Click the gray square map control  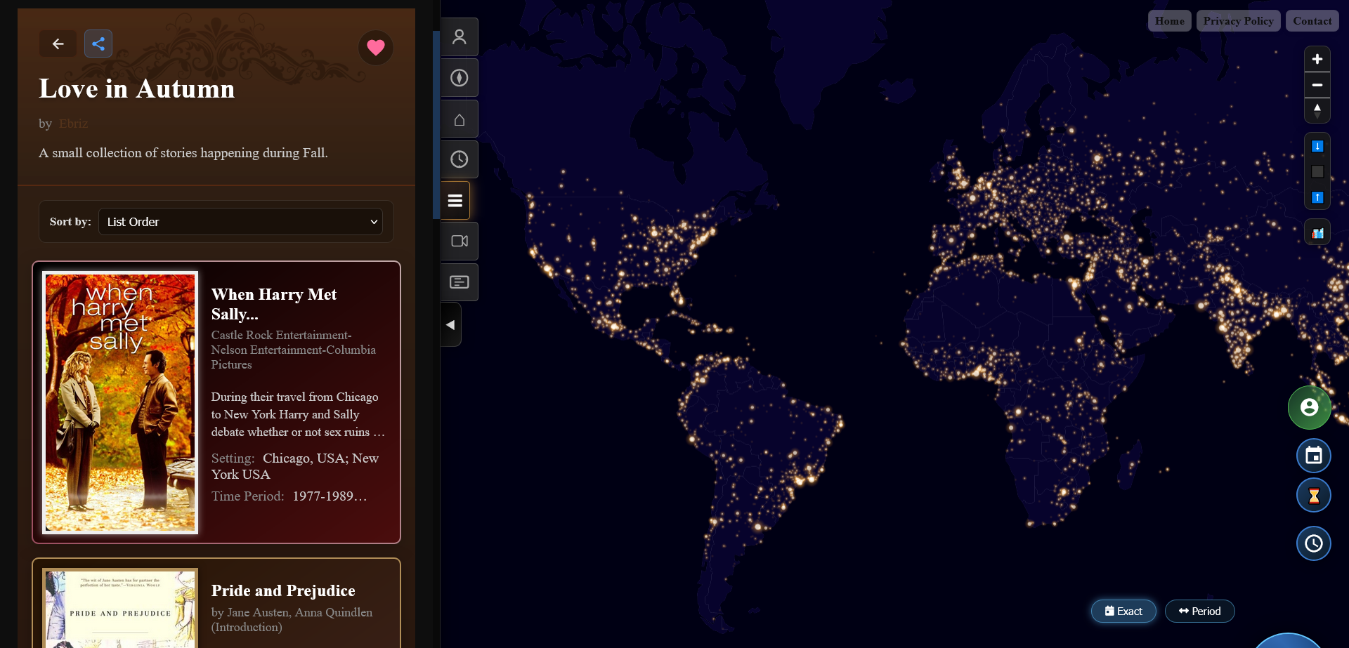[x=1317, y=171]
